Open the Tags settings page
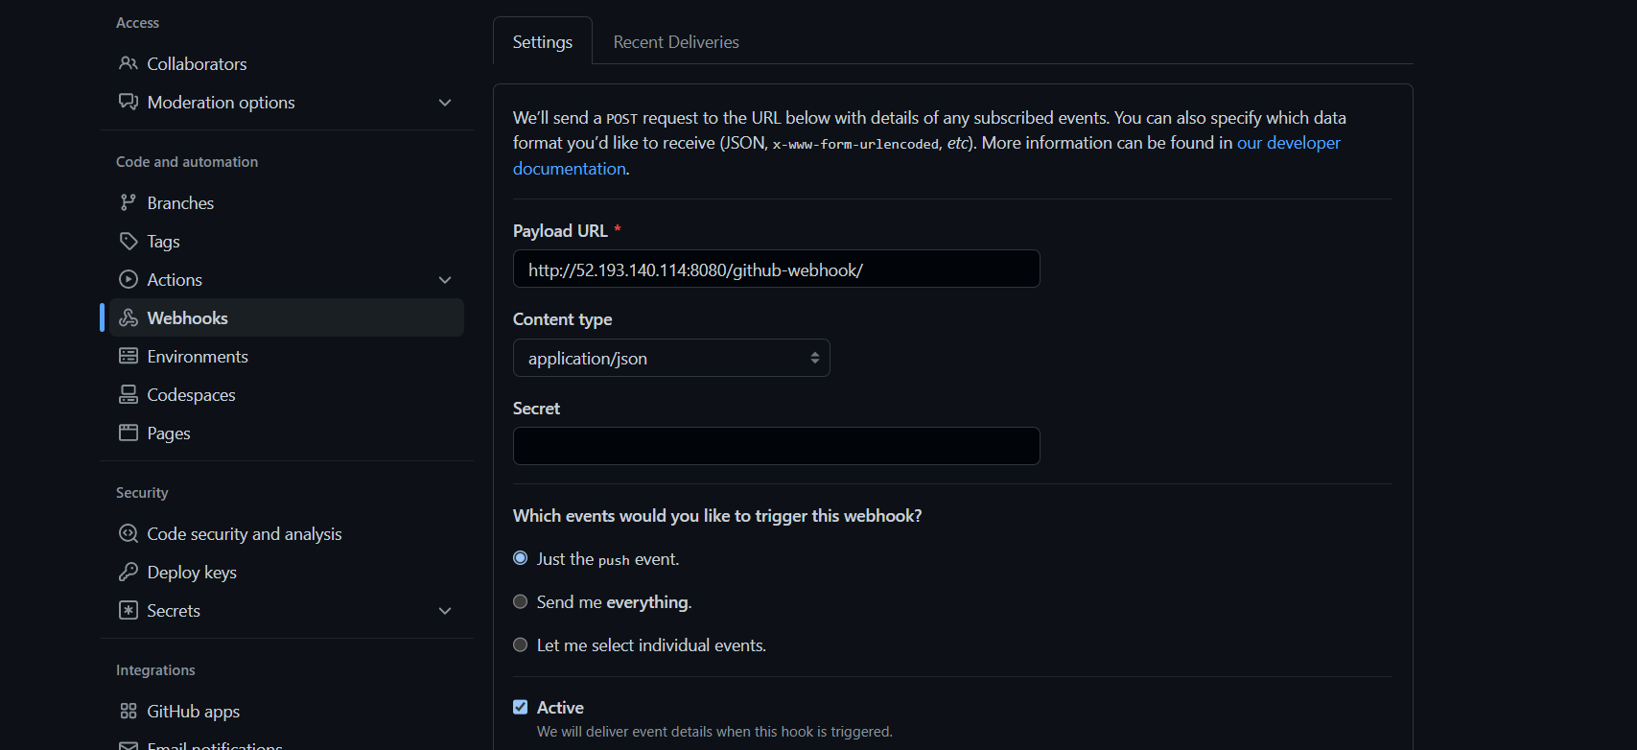This screenshot has width=1637, height=750. (x=287, y=241)
